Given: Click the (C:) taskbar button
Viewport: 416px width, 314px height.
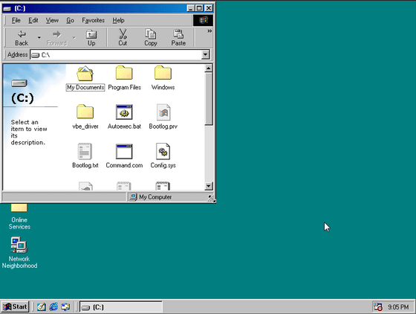Looking at the screenshot, I should pos(120,307).
